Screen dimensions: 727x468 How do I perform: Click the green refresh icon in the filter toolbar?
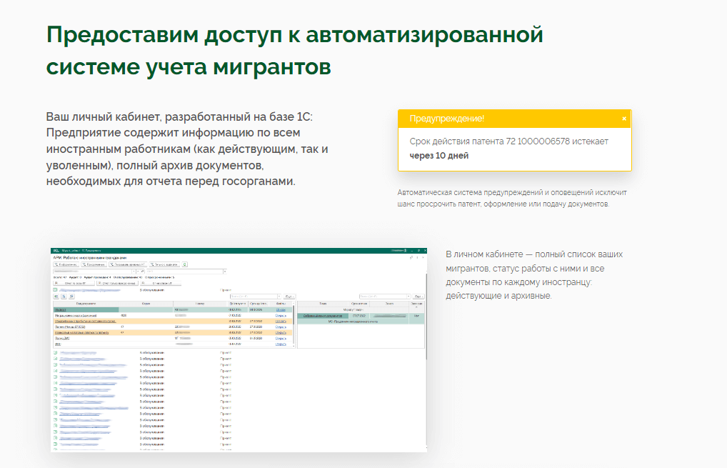pyautogui.click(x=185, y=264)
